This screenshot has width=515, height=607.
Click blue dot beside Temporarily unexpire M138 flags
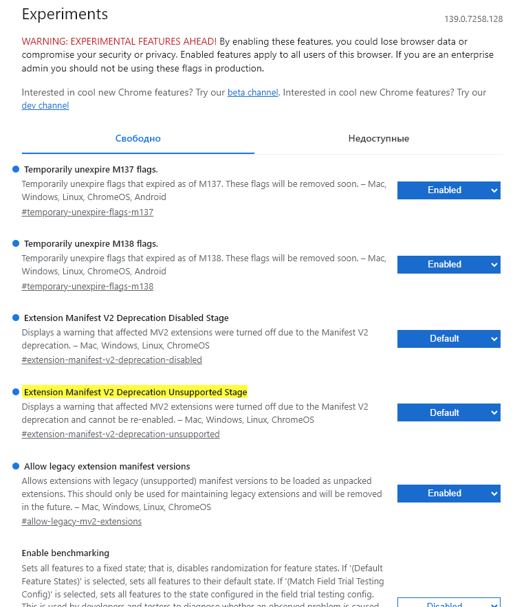pyautogui.click(x=15, y=243)
